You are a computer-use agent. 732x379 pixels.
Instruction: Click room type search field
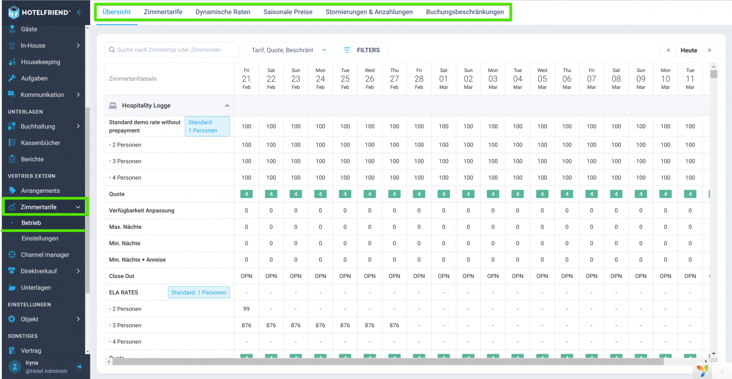172,50
